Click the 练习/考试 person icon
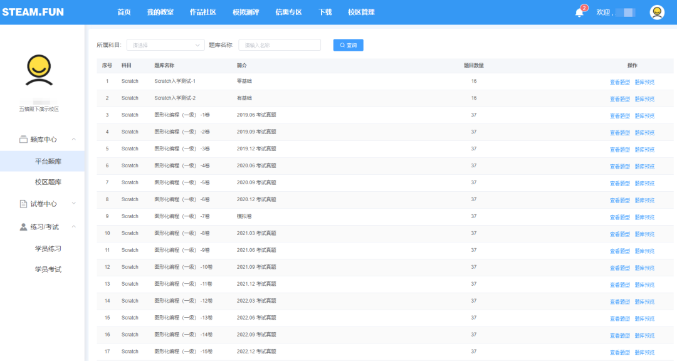This screenshot has width=677, height=361. pyautogui.click(x=23, y=227)
